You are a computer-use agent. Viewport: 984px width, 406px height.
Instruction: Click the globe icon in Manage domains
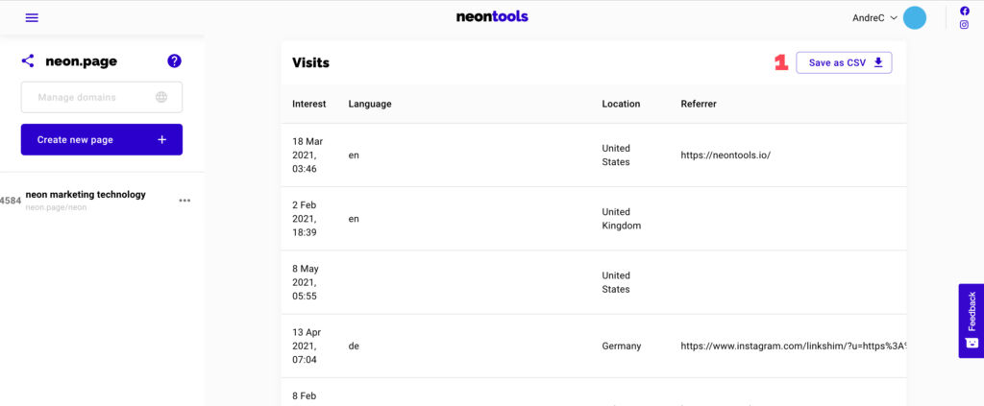point(161,97)
